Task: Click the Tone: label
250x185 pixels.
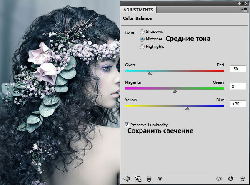Action: tap(130, 32)
